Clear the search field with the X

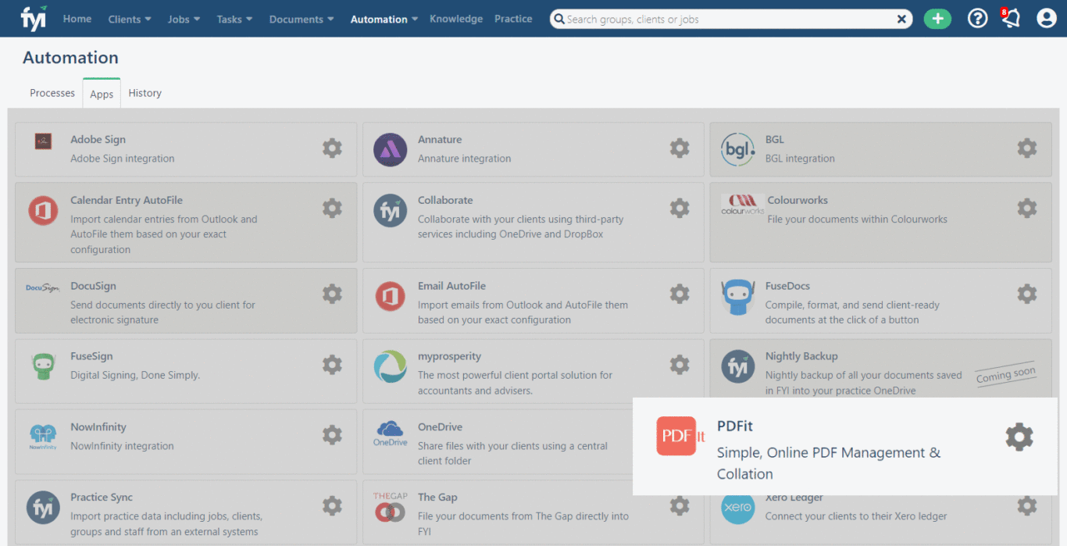point(901,18)
